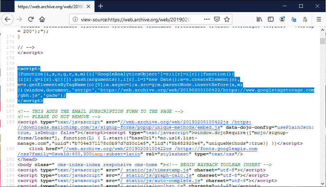The width and height of the screenshot is (326, 187).
Task: Maximize the Firefox window
Action: point(301,6)
